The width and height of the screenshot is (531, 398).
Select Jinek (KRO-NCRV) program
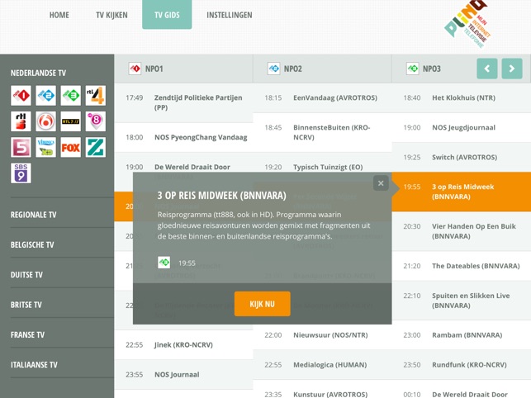click(184, 345)
